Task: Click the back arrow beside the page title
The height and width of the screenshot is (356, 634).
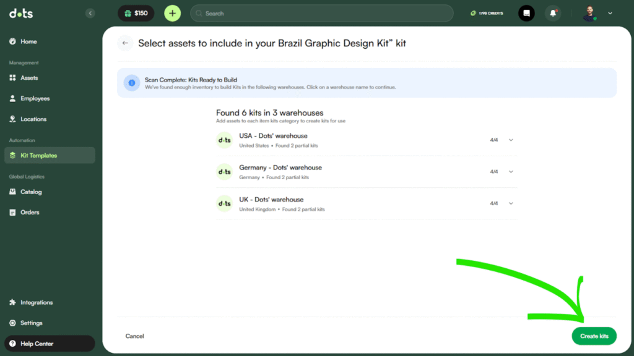Action: click(125, 43)
